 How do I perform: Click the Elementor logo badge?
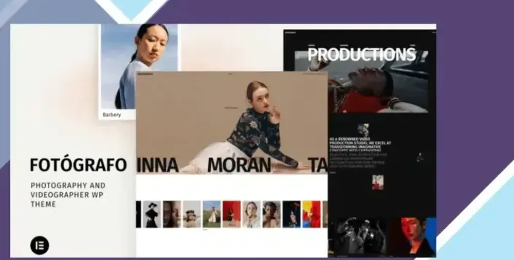pyautogui.click(x=40, y=245)
